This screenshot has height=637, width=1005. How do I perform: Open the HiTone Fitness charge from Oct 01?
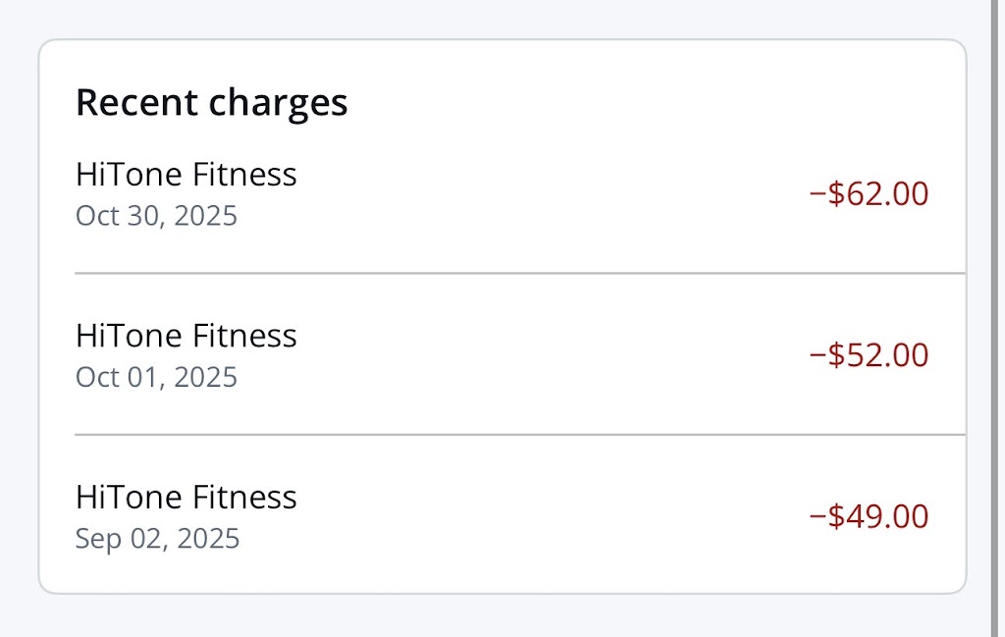[185, 336]
